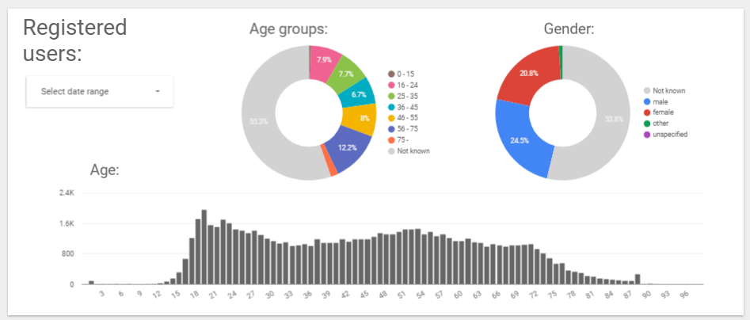This screenshot has height=320, width=750.
Task: Click the 'Gender:' chart title
Action: click(569, 29)
